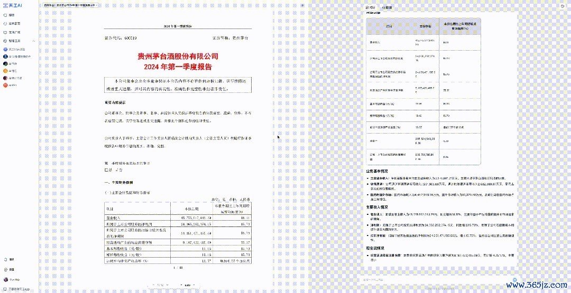Click the 主要收入情况 heading in right panel
This screenshot has height=293, width=571.
tap(377, 207)
